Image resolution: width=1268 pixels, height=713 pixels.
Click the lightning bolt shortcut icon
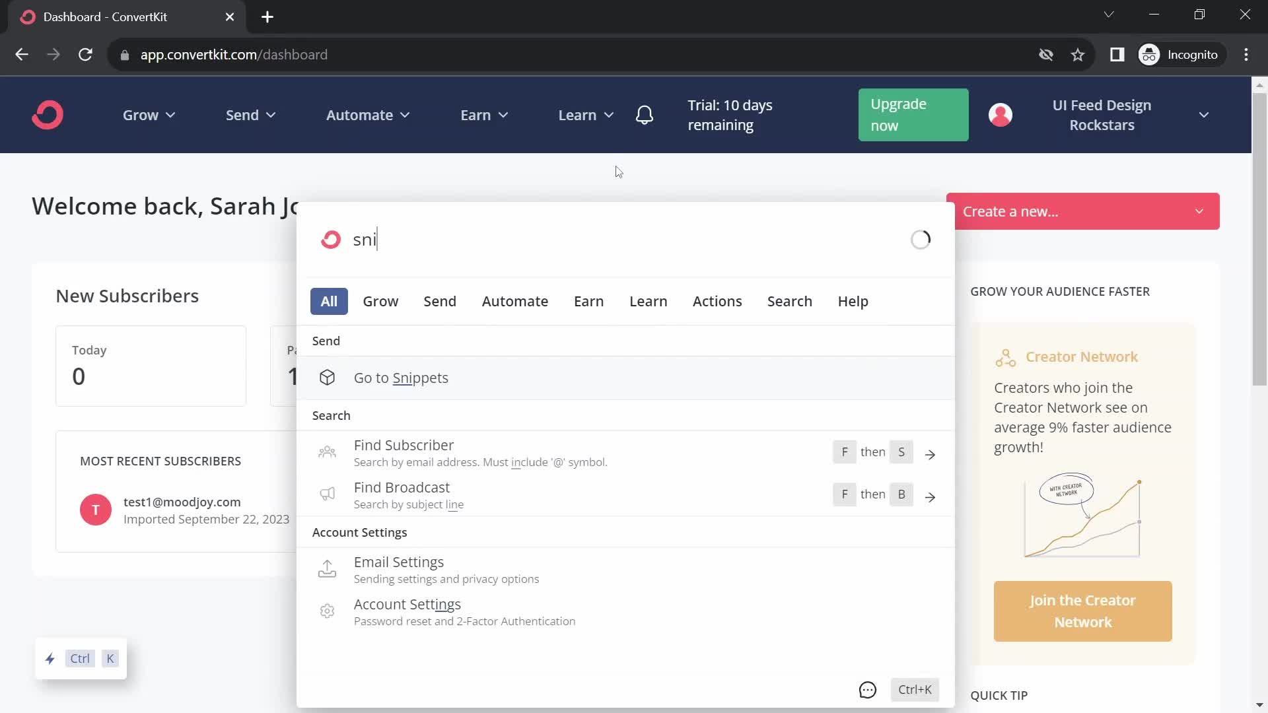[x=50, y=658]
